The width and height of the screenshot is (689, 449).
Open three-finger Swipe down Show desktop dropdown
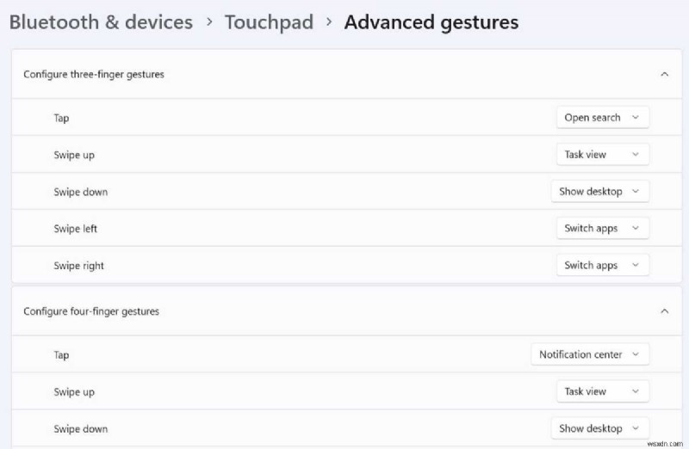click(599, 192)
